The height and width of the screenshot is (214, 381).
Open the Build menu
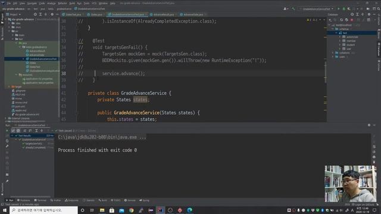pos(72,4)
